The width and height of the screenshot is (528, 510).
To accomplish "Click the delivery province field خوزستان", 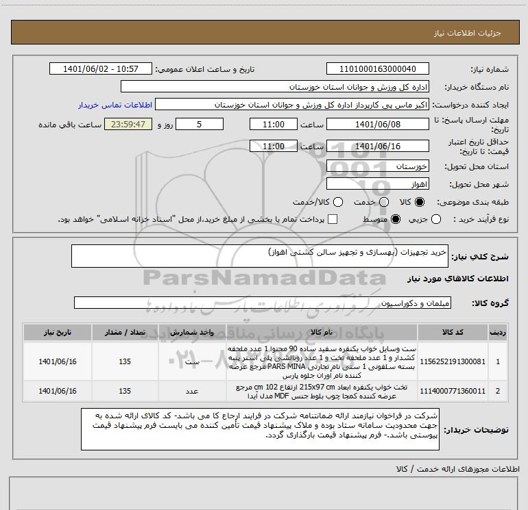I will [377, 166].
